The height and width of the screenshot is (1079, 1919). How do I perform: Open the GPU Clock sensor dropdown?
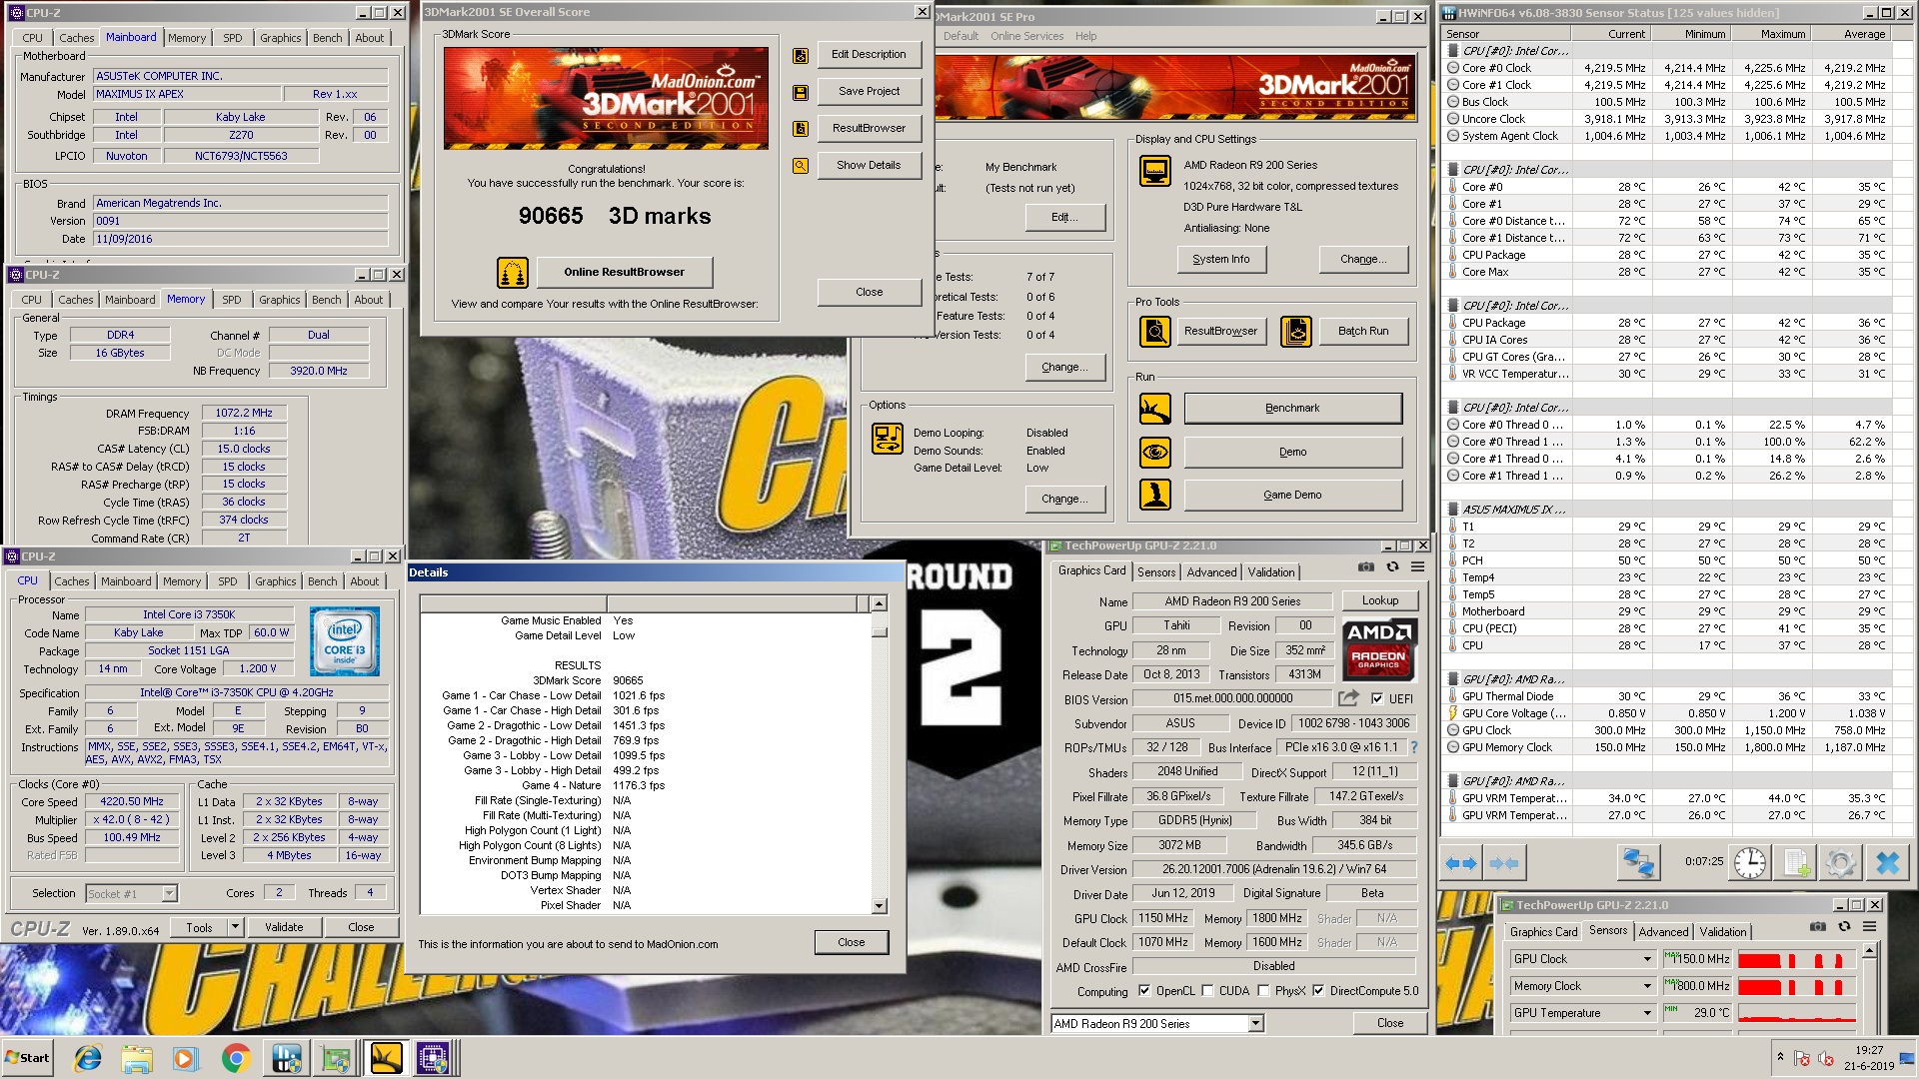(1647, 959)
